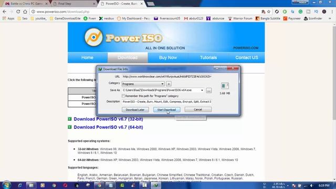Screen dimensions: 336x189
Task: Open the Warrior Forum bookmark
Action: pos(240,18)
